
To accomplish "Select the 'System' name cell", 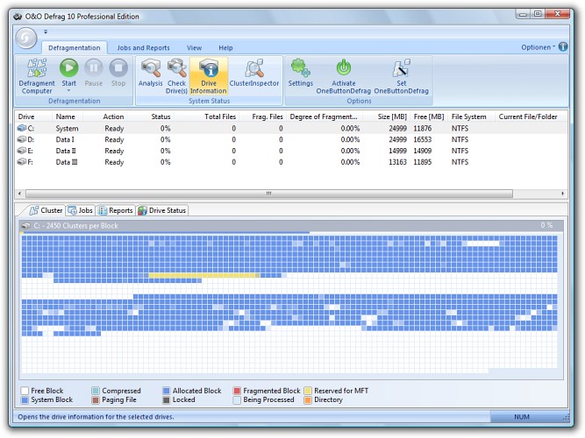I will pyautogui.click(x=68, y=128).
